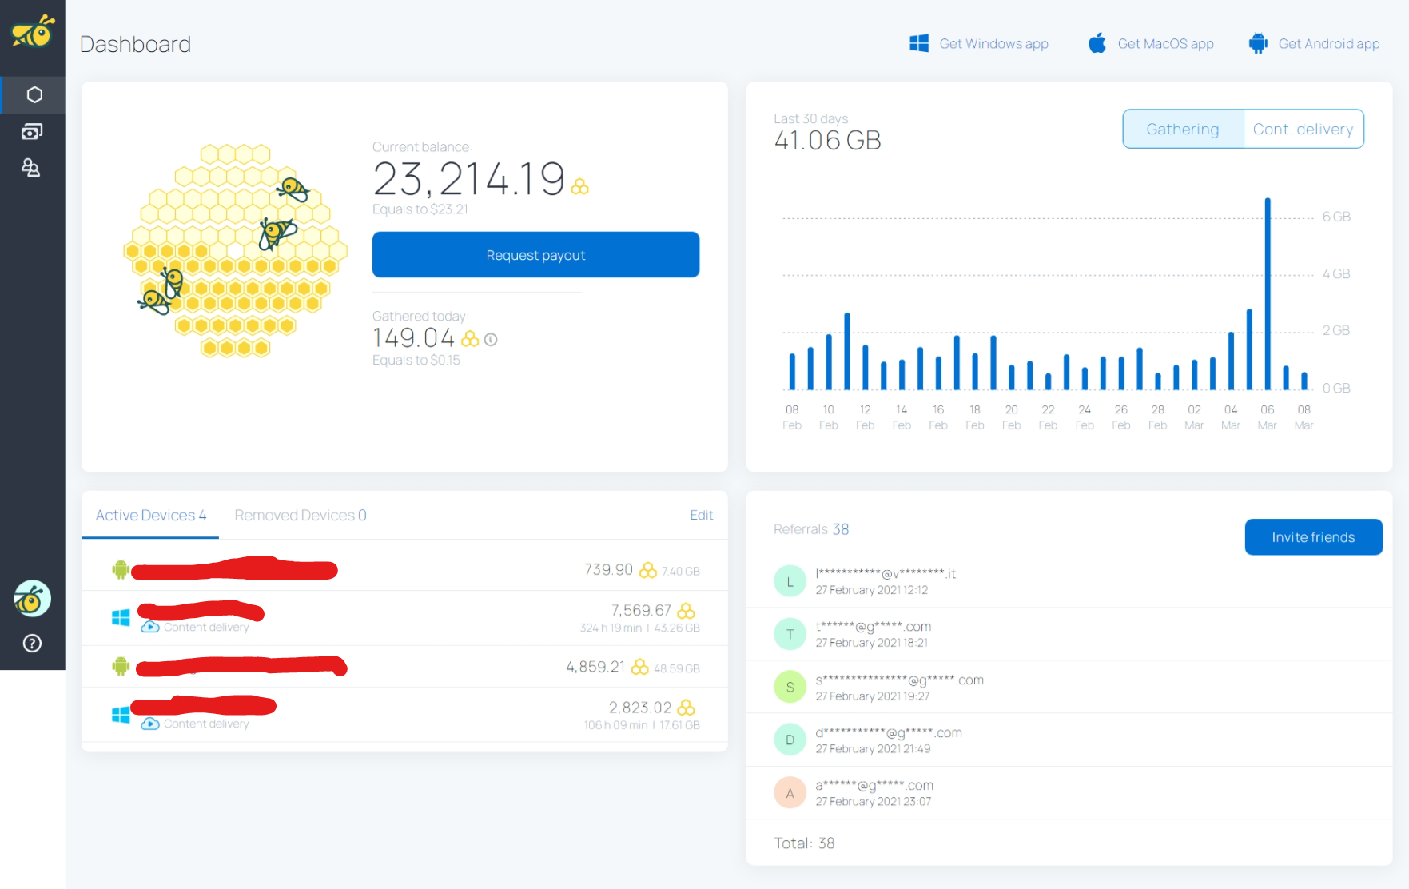Open the dashboard hexagon sidebar icon
Image resolution: width=1409 pixels, height=889 pixels.
[x=34, y=95]
